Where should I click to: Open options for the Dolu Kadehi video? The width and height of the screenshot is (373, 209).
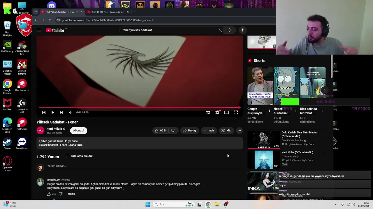point(324,133)
